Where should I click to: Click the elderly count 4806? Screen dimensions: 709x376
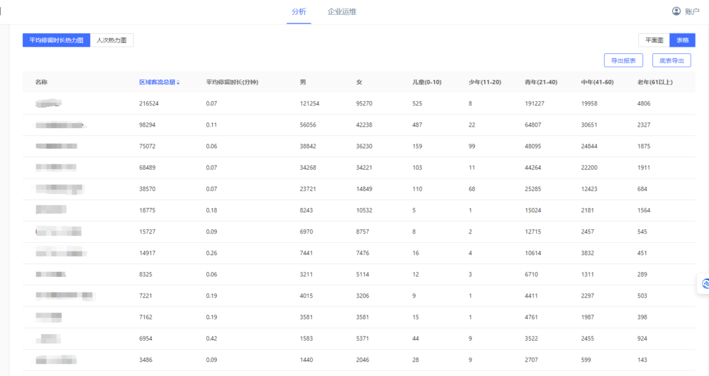pos(644,103)
